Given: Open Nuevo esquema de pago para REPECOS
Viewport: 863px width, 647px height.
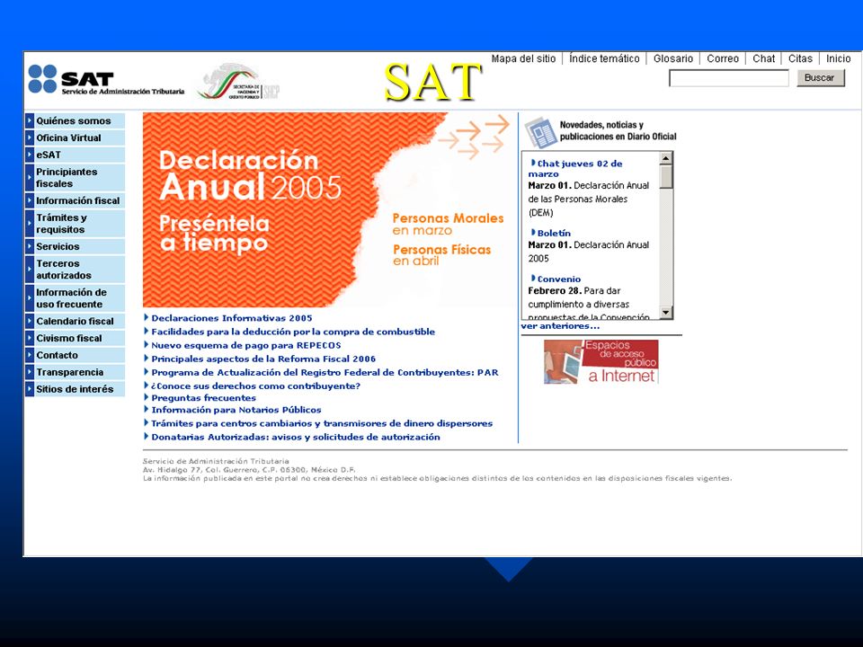Looking at the screenshot, I should pos(246,345).
